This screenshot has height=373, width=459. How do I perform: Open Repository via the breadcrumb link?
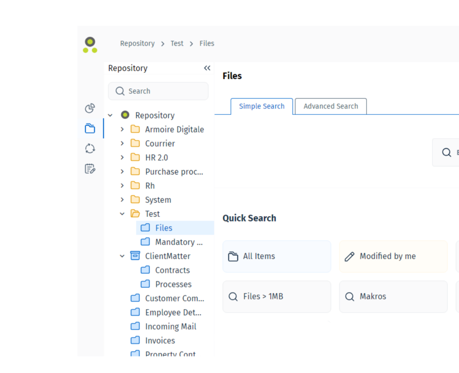coord(137,43)
